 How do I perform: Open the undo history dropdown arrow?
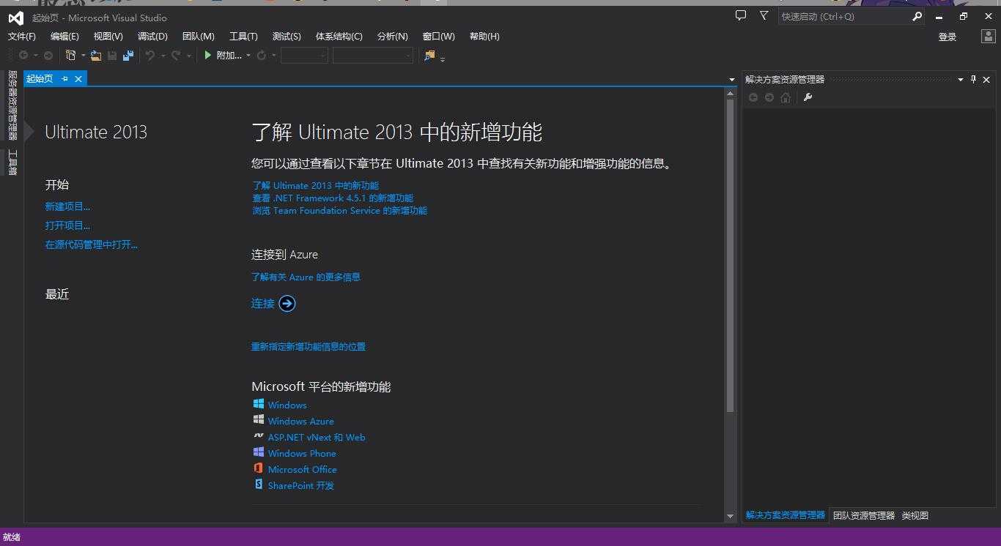163,56
